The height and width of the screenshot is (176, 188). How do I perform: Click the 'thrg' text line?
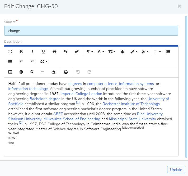pyautogui.click(x=11, y=143)
